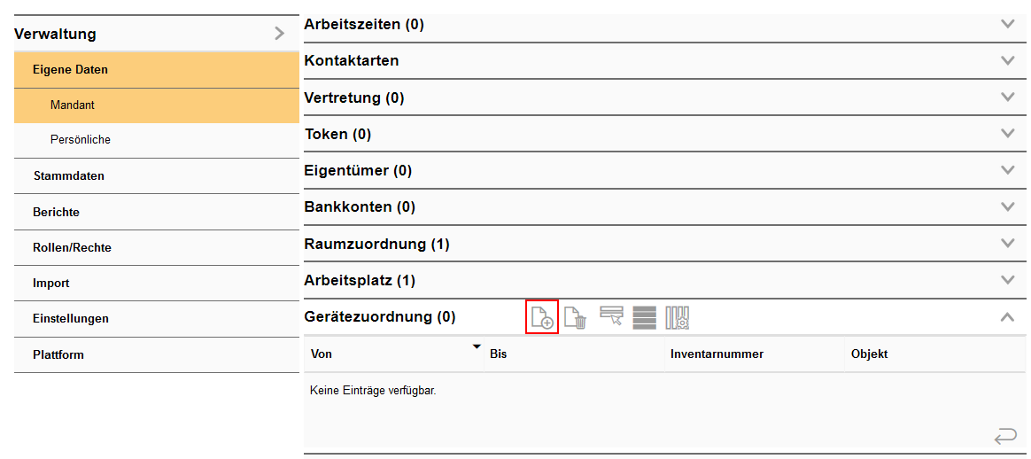Click the arrow next to Verwaltung

(x=280, y=34)
